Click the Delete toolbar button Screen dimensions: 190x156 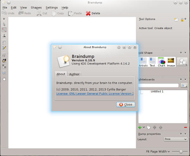(x=93, y=13)
